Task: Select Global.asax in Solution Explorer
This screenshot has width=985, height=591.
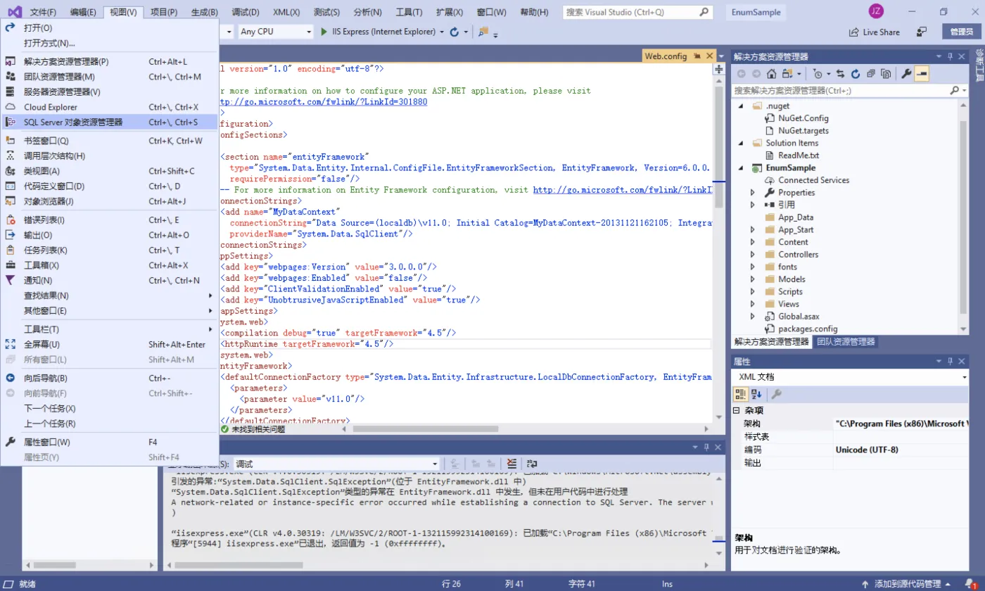Action: tap(799, 317)
